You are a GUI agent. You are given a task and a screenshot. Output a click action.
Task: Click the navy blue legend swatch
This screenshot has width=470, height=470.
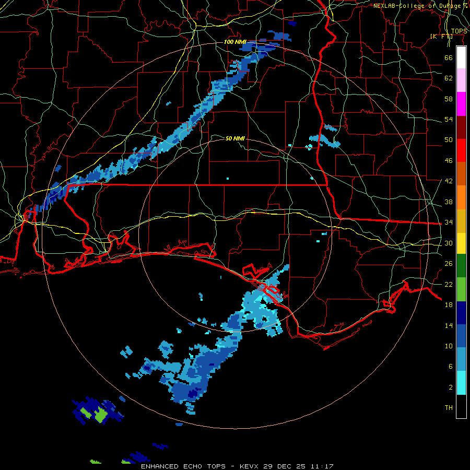461,313
